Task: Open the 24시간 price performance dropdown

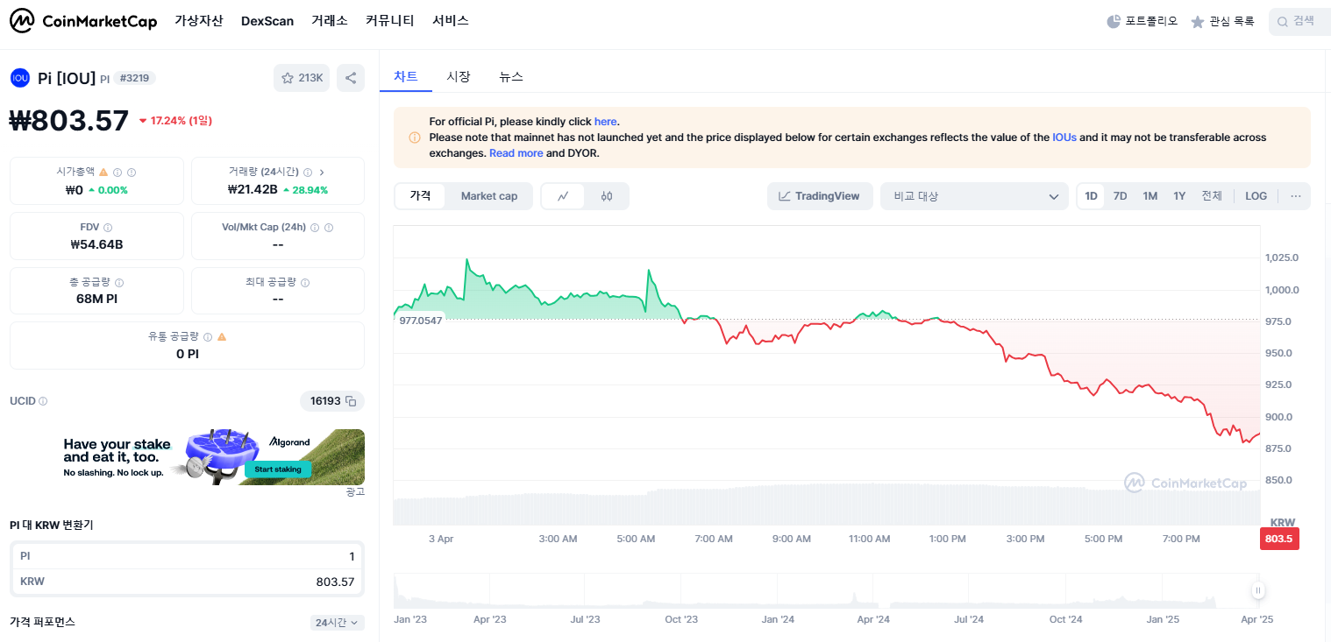Action: [337, 623]
